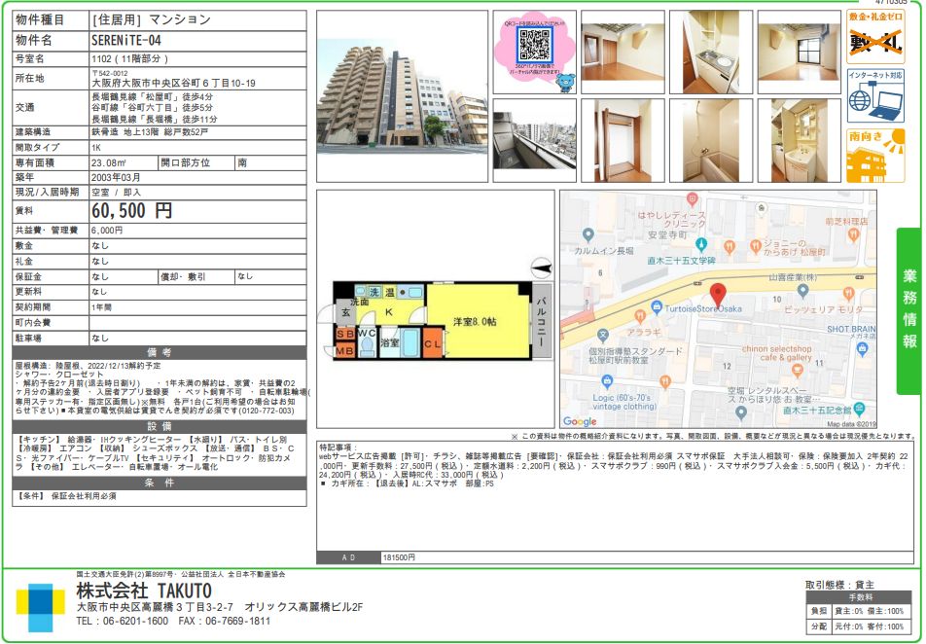Click the red property location pin on map
This screenshot has width=926, height=644.
point(718,295)
